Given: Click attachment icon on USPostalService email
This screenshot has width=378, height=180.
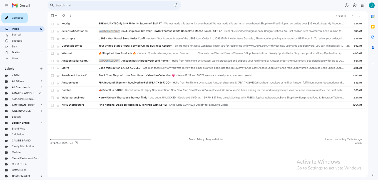Looking at the screenshot, I should click(x=348, y=46).
